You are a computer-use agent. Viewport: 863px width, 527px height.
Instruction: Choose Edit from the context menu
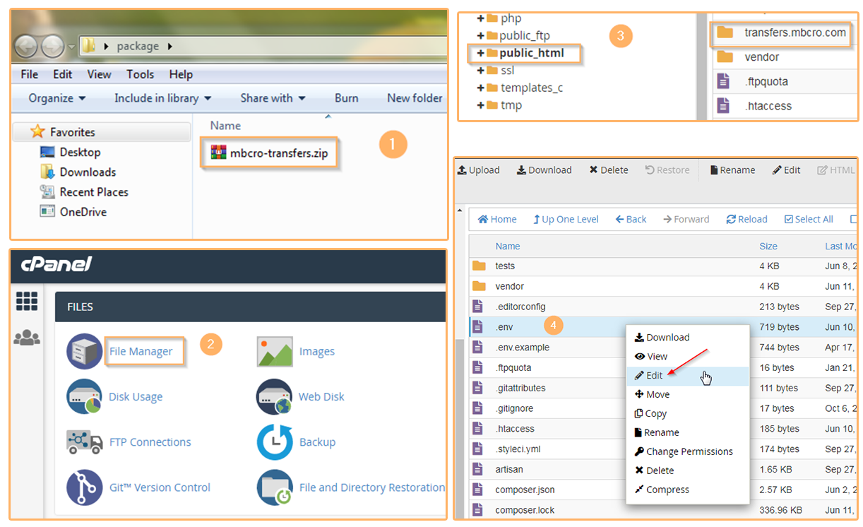(x=654, y=376)
